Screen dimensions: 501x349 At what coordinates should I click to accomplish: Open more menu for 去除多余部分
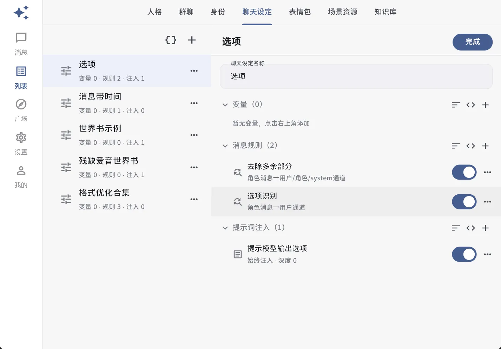488,172
